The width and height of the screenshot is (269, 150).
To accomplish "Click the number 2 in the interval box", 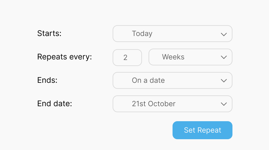I will (125, 57).
